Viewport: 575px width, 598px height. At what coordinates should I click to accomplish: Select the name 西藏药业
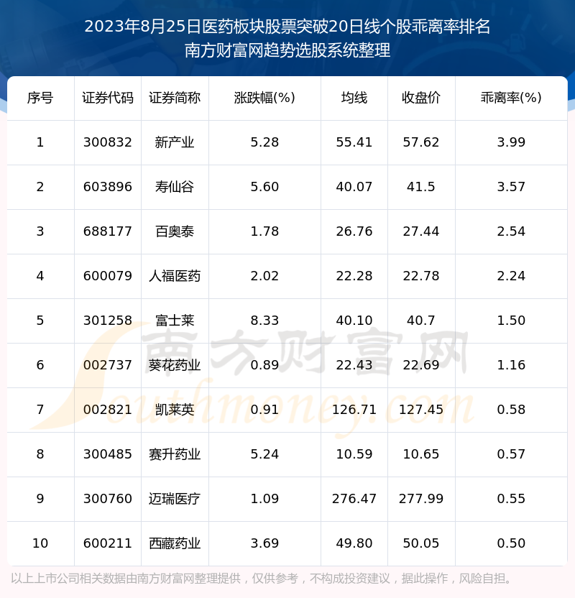tap(175, 543)
